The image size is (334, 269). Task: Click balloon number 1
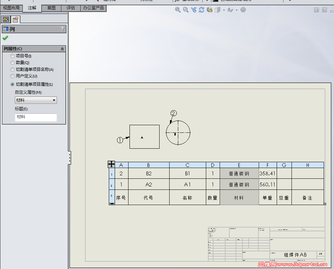coord(120,140)
